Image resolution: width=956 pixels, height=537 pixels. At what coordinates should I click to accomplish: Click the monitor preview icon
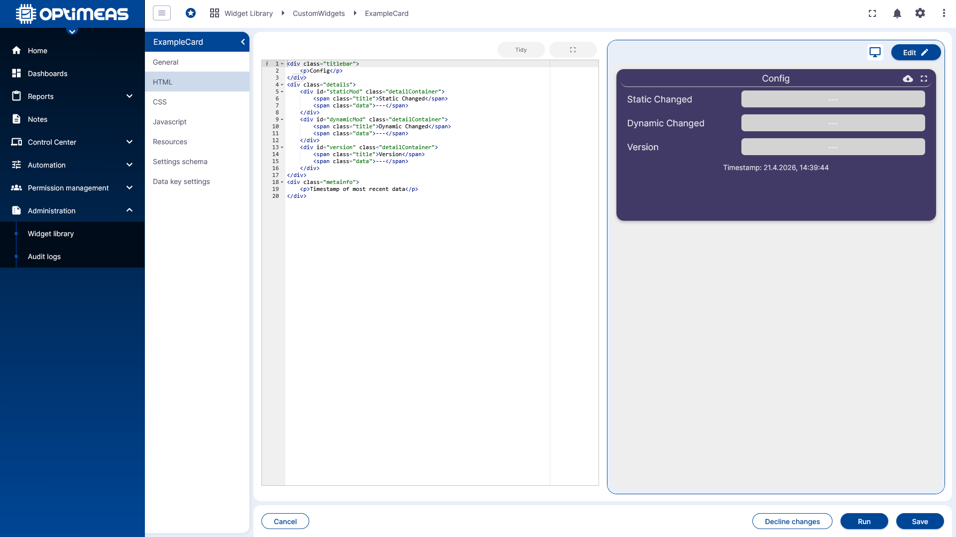[x=875, y=52]
